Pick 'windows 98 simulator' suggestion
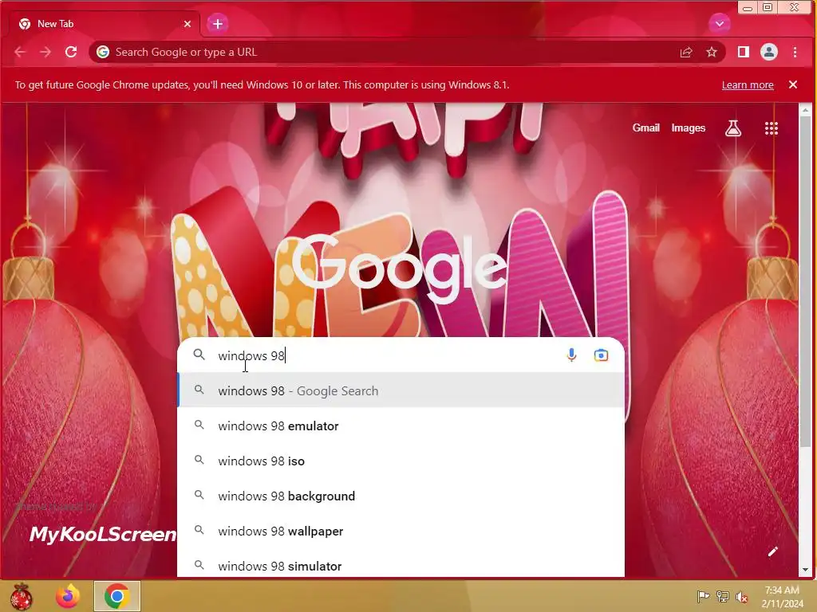This screenshot has width=817, height=612. tap(401, 564)
